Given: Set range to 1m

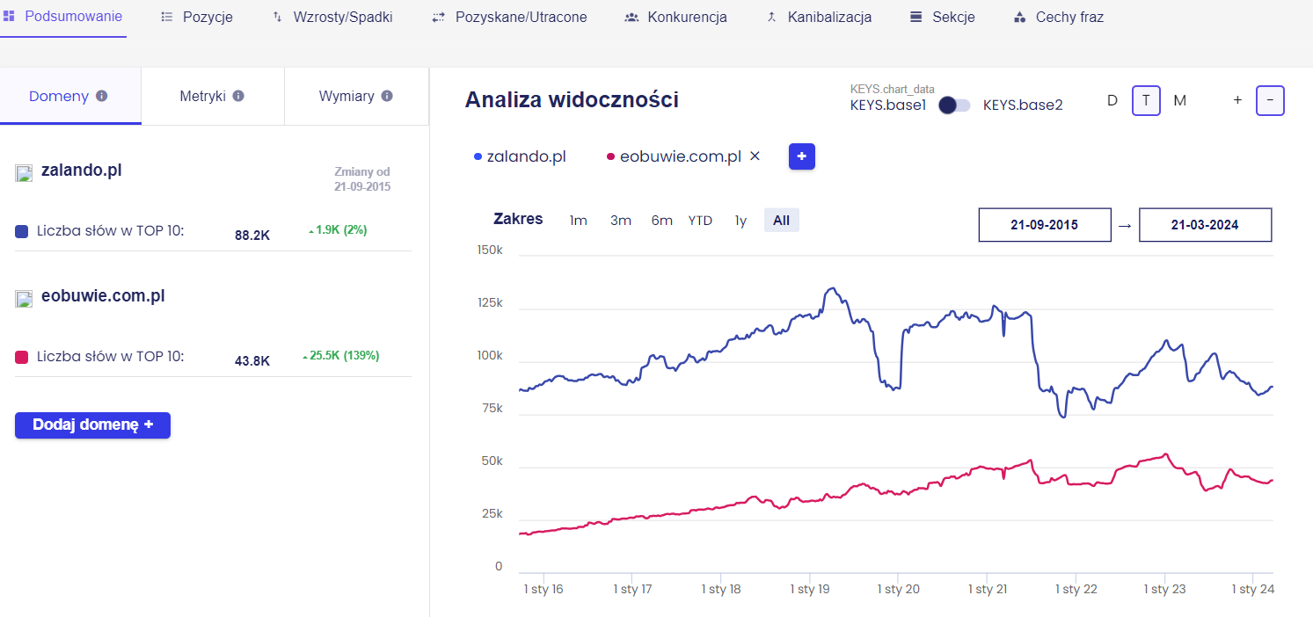Looking at the screenshot, I should point(578,221).
